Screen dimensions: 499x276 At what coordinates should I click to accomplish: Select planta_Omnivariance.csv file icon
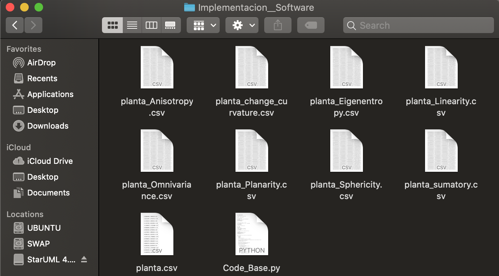point(157,151)
